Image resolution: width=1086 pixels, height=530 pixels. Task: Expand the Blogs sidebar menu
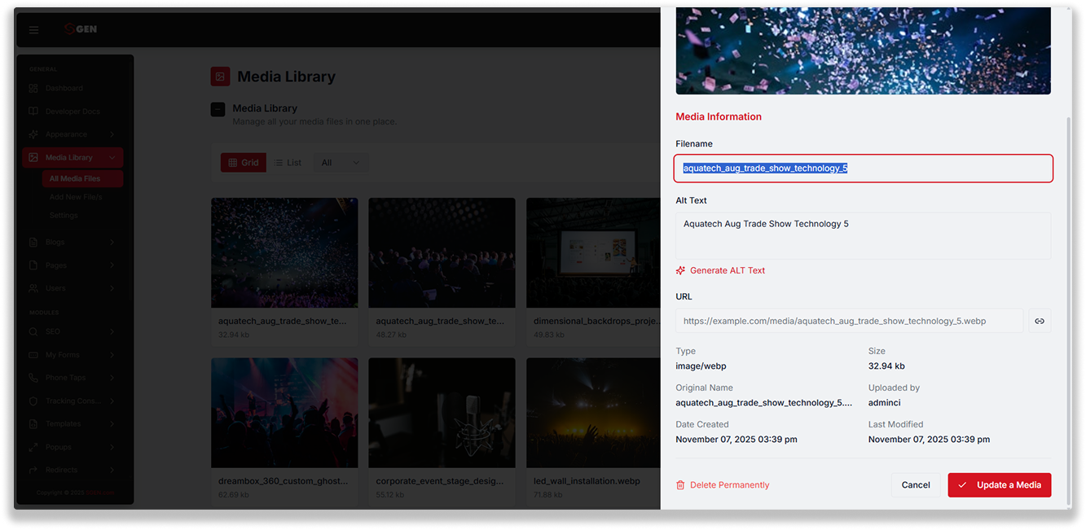click(x=73, y=242)
